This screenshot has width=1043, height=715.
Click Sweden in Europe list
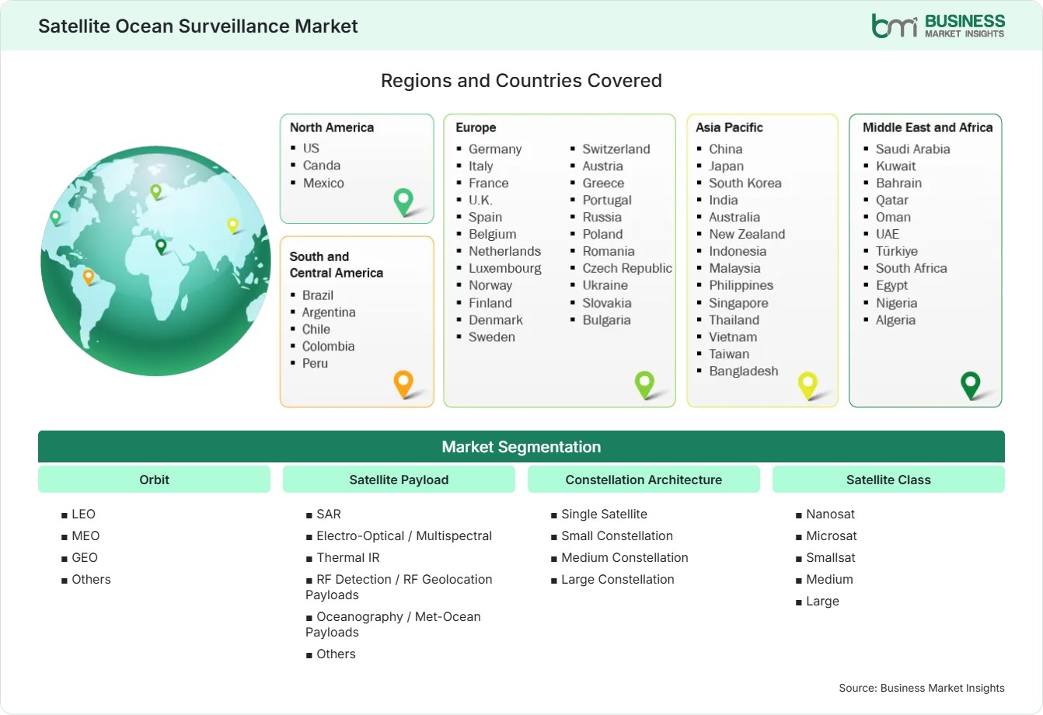click(492, 337)
